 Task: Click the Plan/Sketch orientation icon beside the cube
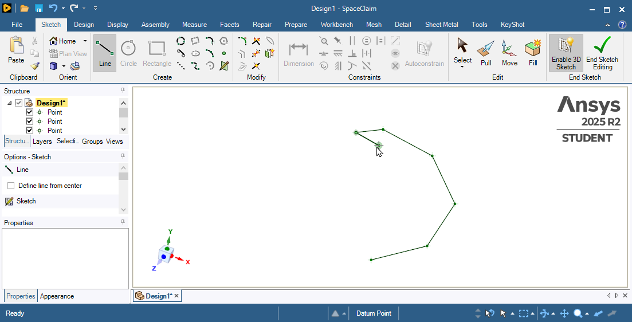point(75,66)
